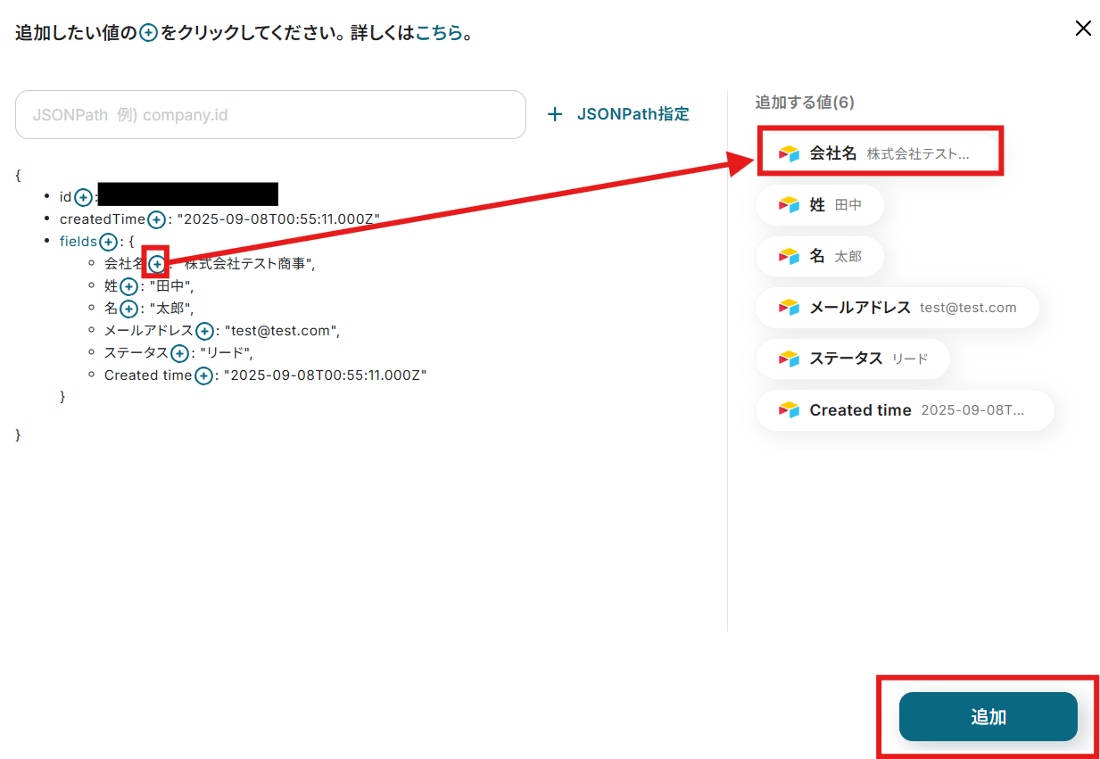Select the 会社名 chip in added values
Screen dimensions: 1100x759
[881, 153]
